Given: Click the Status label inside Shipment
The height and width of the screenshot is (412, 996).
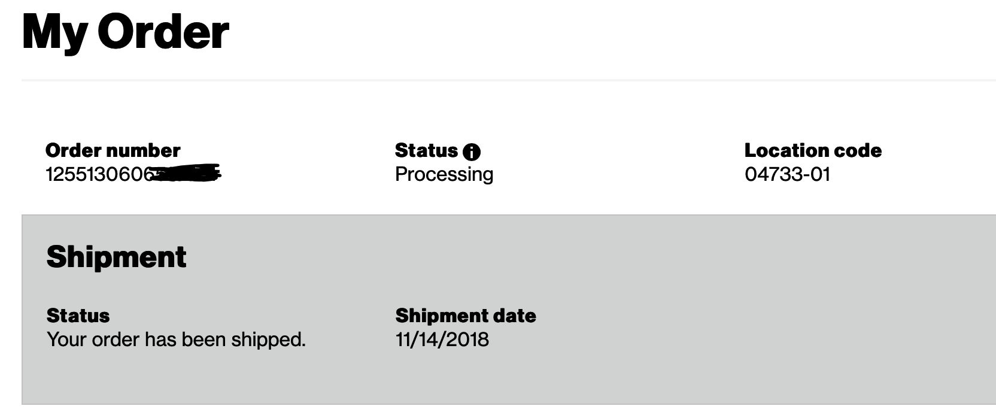Looking at the screenshot, I should (78, 316).
